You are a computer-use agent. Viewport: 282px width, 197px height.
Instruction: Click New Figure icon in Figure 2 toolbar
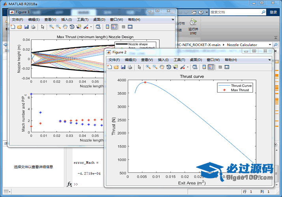pyautogui.click(x=110, y=67)
